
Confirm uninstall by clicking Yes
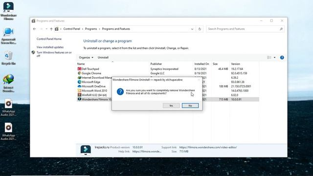(x=171, y=106)
